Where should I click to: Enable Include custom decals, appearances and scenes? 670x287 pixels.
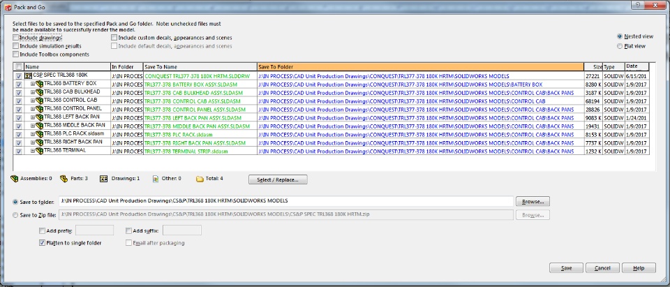coord(114,38)
